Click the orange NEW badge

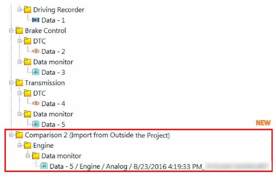point(263,123)
